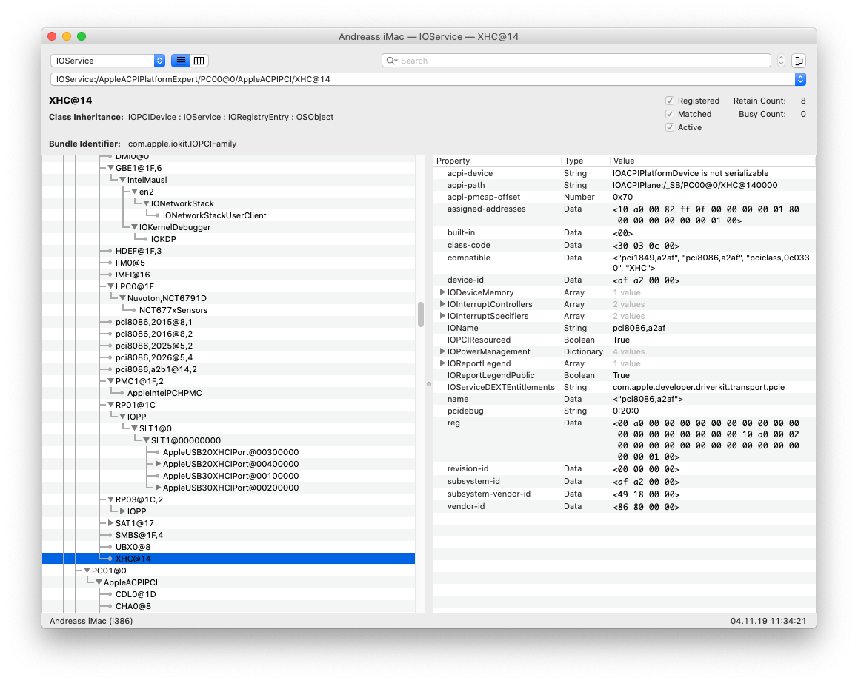Click the search magnifier icon

(x=392, y=61)
